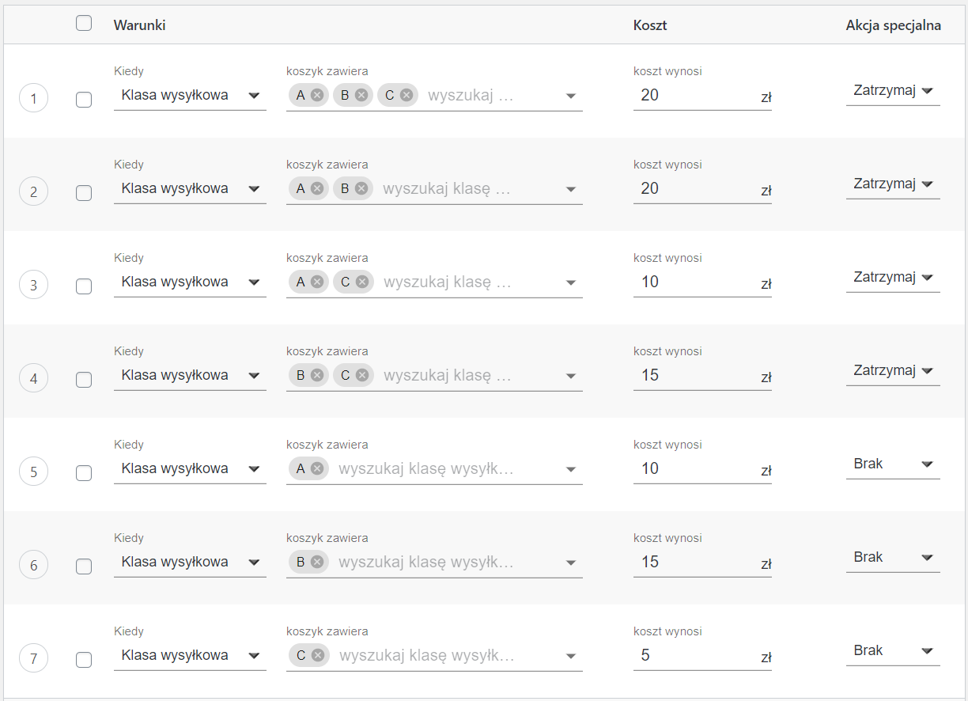Remove chip C from rule 7
This screenshot has width=968, height=701.
point(318,655)
